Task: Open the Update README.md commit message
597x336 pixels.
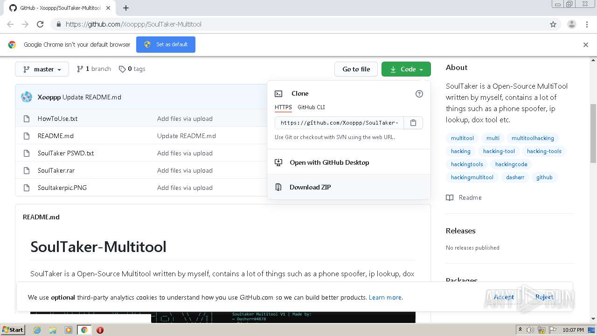Action: tap(92, 97)
